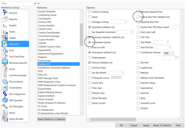The image size is (185, 128).
Task: Apply the preference changes
Action: 146,125
